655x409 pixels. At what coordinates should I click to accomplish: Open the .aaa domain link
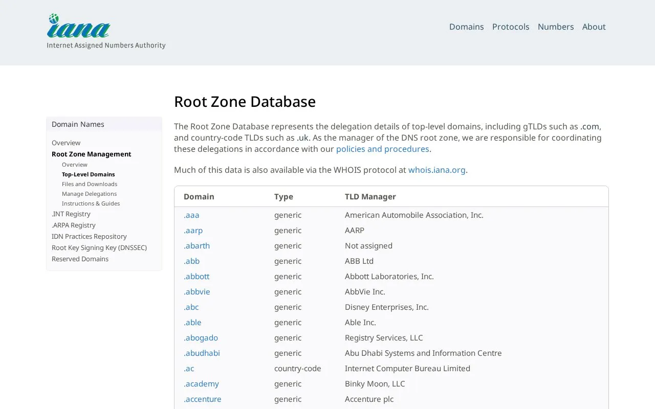pyautogui.click(x=191, y=215)
